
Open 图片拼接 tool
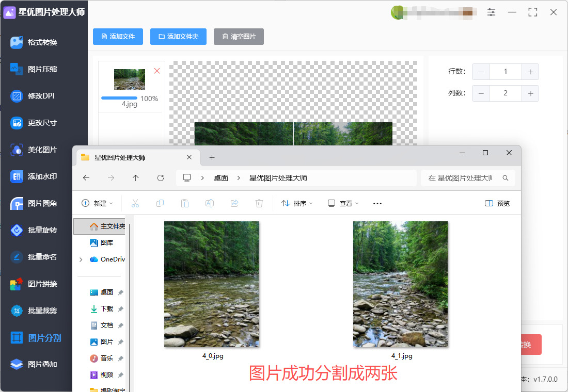[x=34, y=284]
